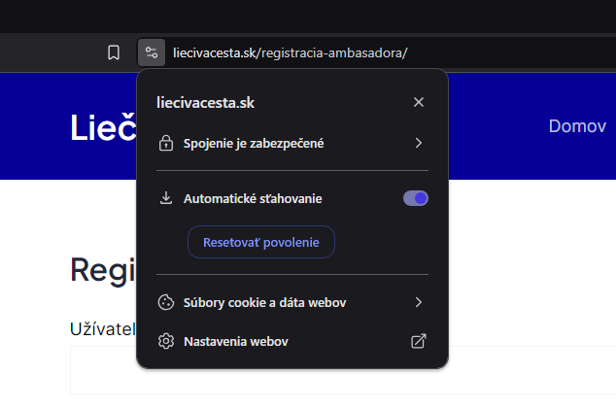616x409 pixels.
Task: Click the site information tune icon
Action: pos(152,52)
